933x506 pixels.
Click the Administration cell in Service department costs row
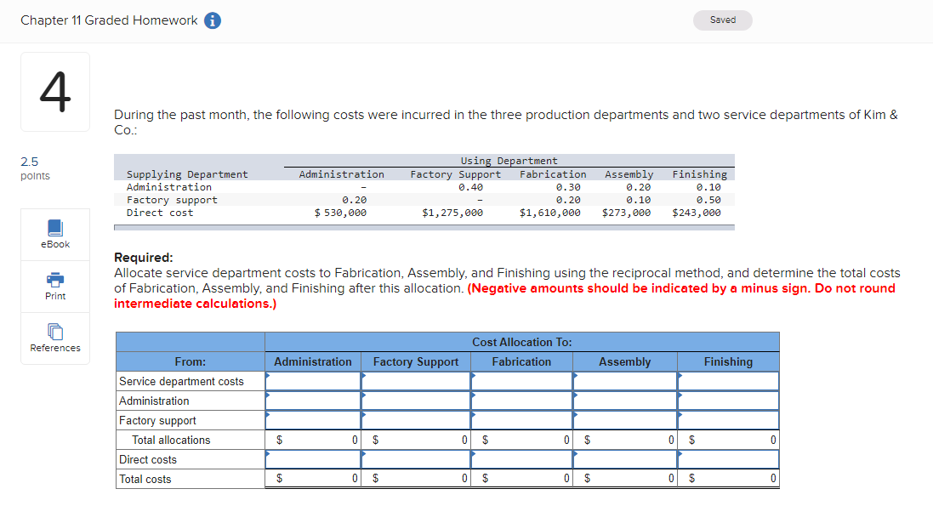tap(311, 381)
